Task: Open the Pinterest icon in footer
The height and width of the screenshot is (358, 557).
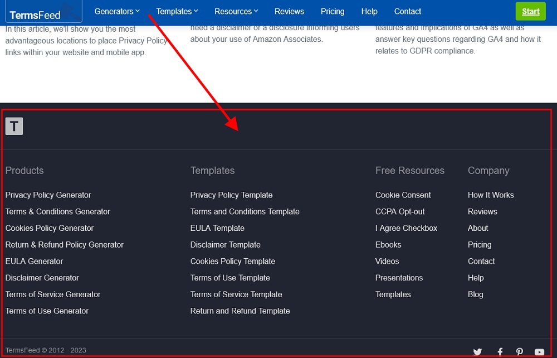Action: [519, 352]
